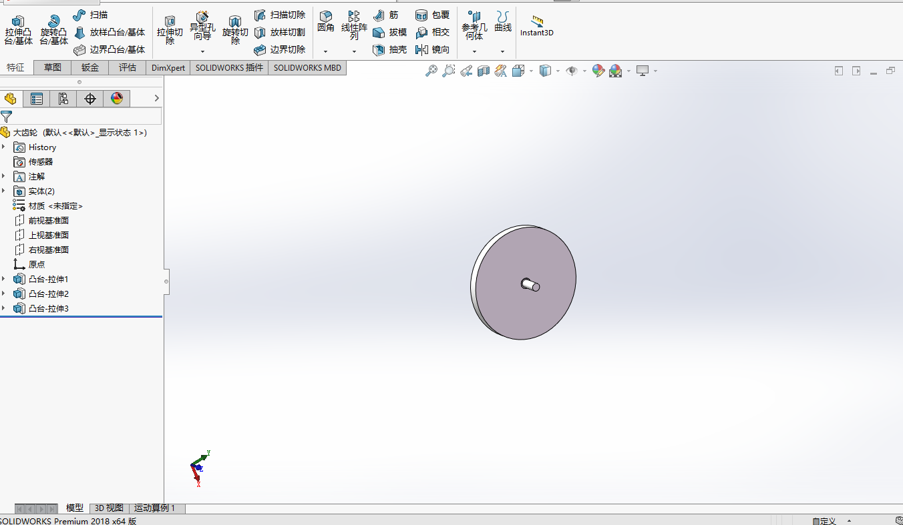The height and width of the screenshot is (525, 903).
Task: Choose the 放样凸台/基体 loft boss tool
Action: [x=109, y=32]
